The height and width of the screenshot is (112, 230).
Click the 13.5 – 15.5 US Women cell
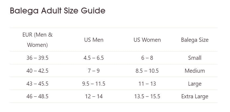coord(147,96)
